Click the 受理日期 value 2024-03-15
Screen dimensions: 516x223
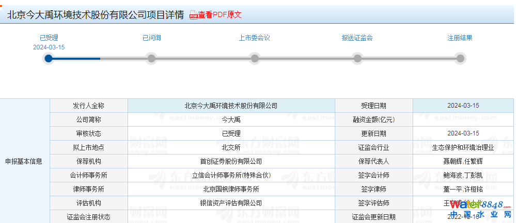click(463, 106)
